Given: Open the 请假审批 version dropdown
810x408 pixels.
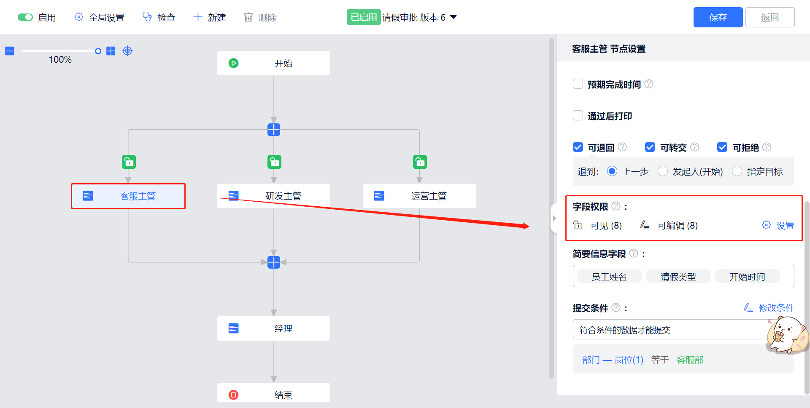Looking at the screenshot, I should pyautogui.click(x=454, y=17).
